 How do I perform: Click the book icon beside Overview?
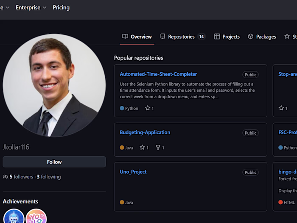[125, 36]
